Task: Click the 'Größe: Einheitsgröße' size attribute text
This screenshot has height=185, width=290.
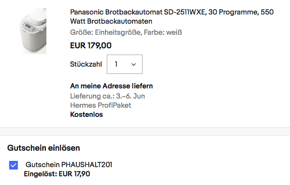Action: coord(105,32)
